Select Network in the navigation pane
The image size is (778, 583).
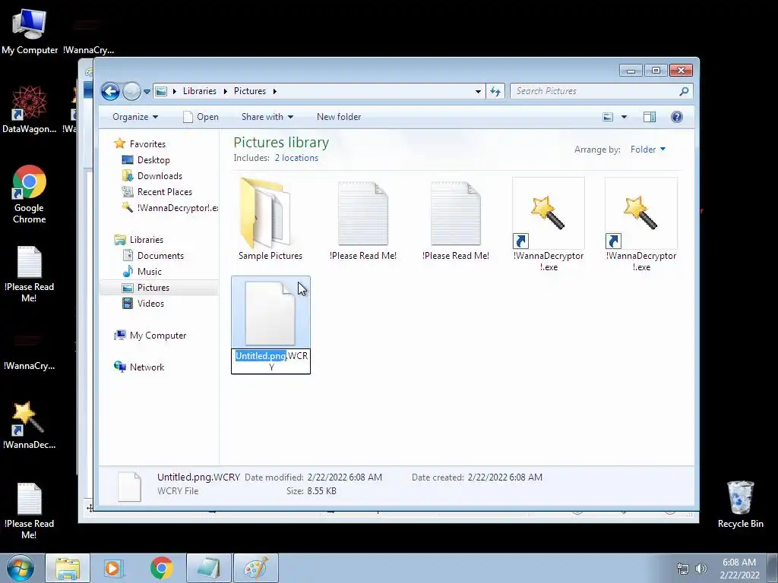pyautogui.click(x=147, y=367)
